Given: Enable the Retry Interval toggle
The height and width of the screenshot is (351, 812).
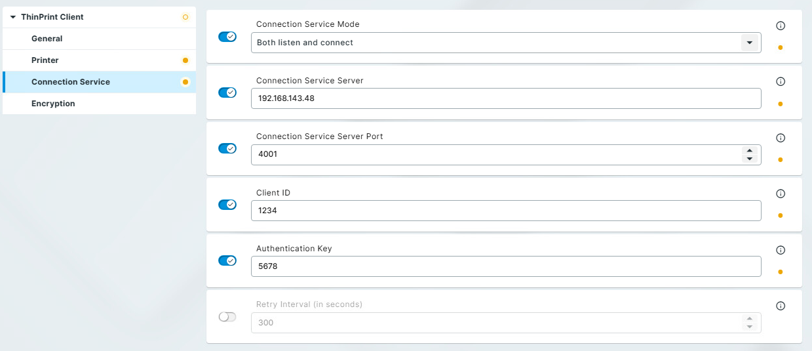Looking at the screenshot, I should pyautogui.click(x=227, y=317).
